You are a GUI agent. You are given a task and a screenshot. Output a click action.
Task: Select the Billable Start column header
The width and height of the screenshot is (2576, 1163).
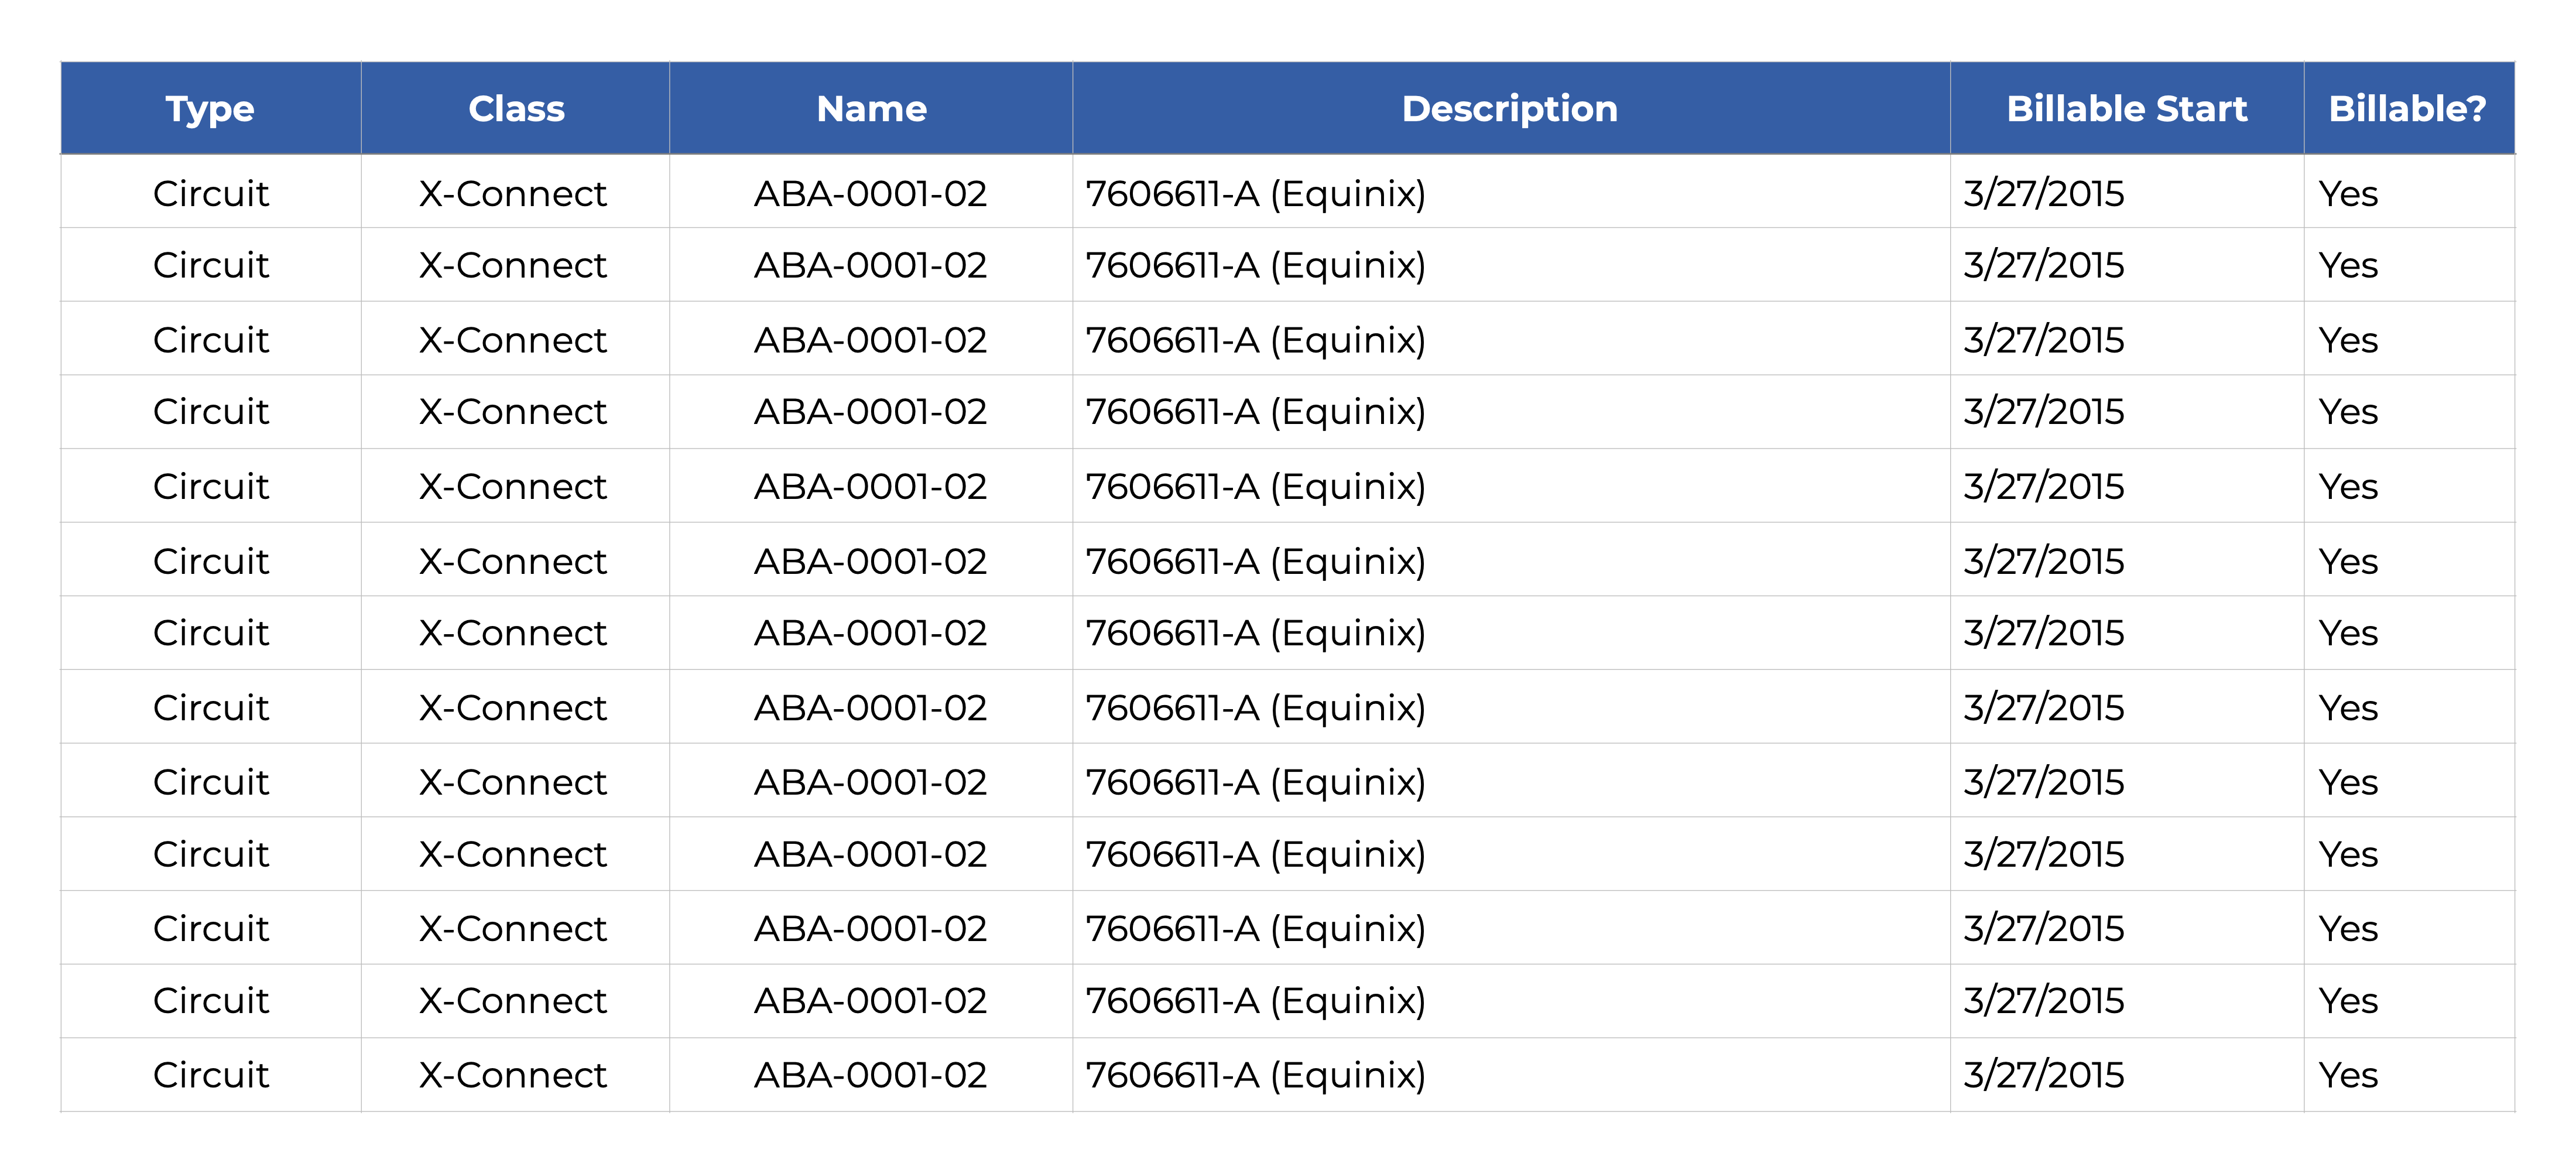pos(2126,109)
